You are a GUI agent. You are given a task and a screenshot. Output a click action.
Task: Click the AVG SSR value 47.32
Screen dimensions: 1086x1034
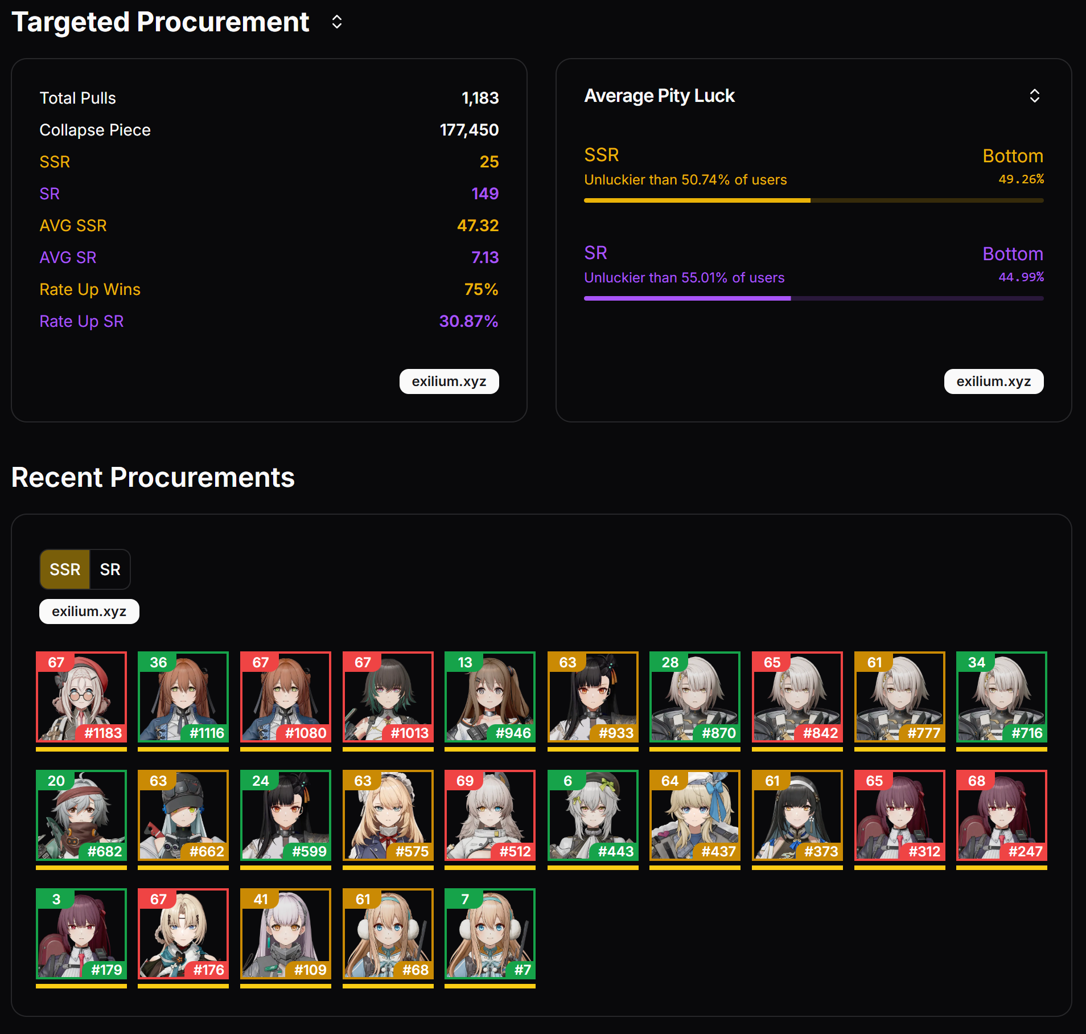click(x=478, y=226)
